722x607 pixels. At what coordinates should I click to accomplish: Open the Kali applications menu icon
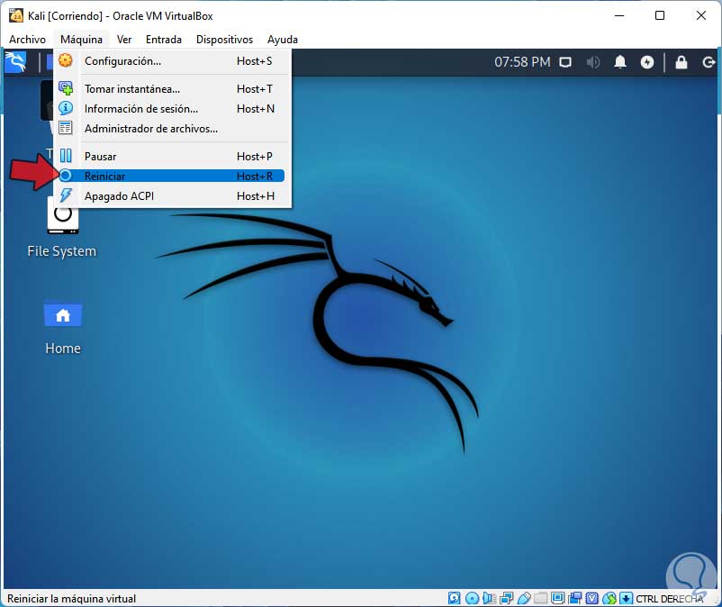point(15,62)
